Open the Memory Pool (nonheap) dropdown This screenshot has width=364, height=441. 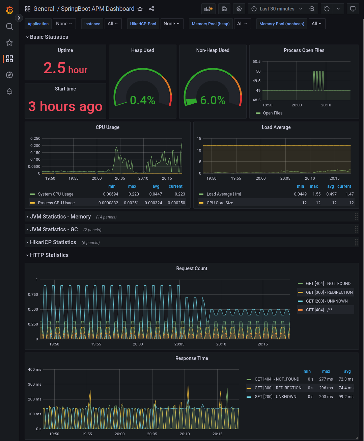(x=317, y=24)
